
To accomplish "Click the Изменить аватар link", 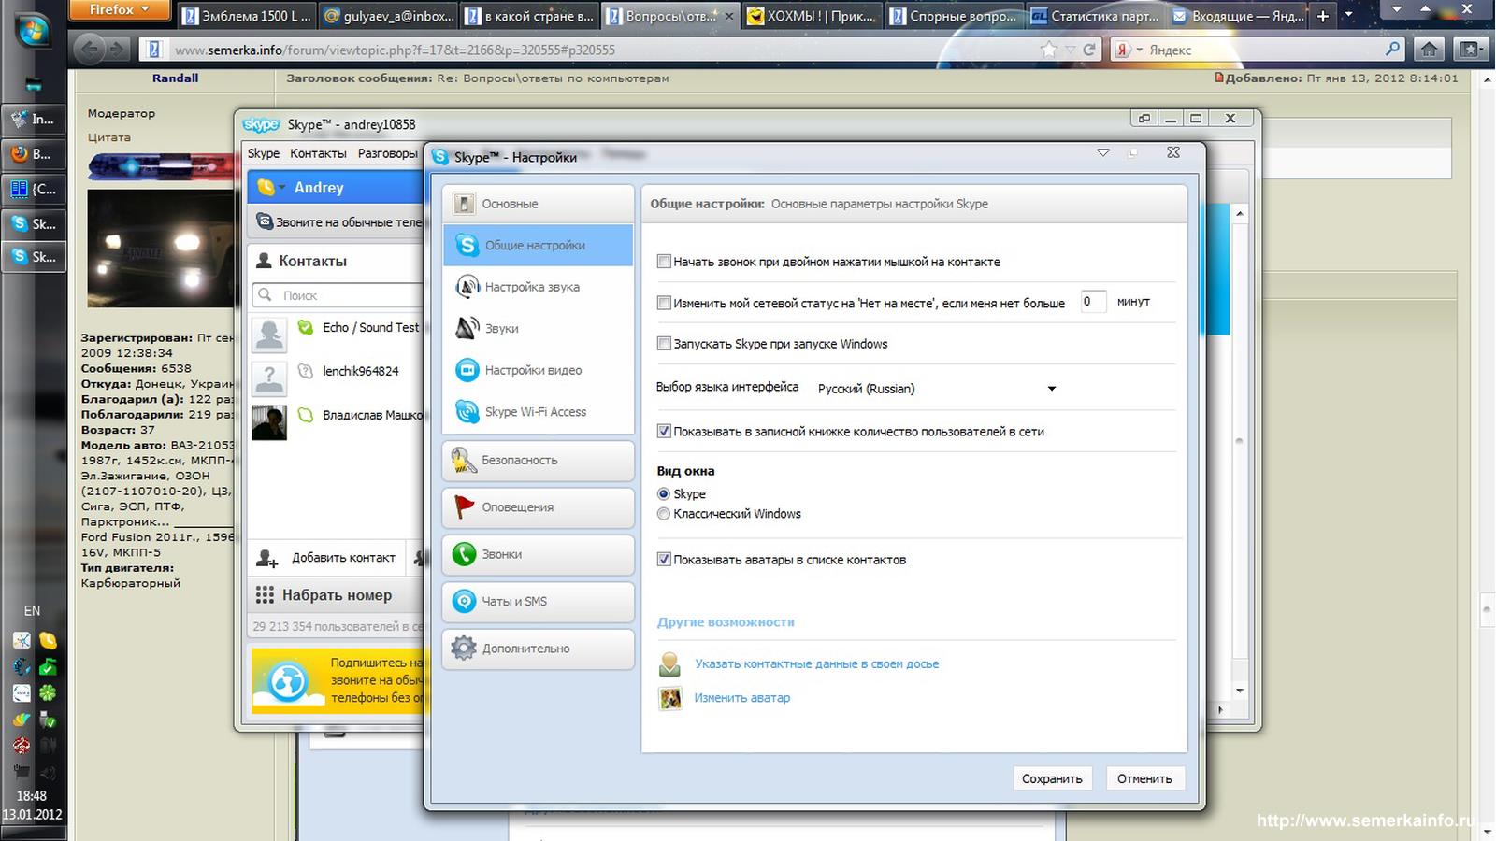I will coord(741,698).
